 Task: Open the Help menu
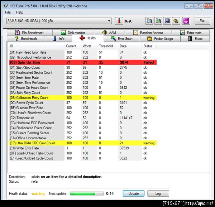click(19, 12)
